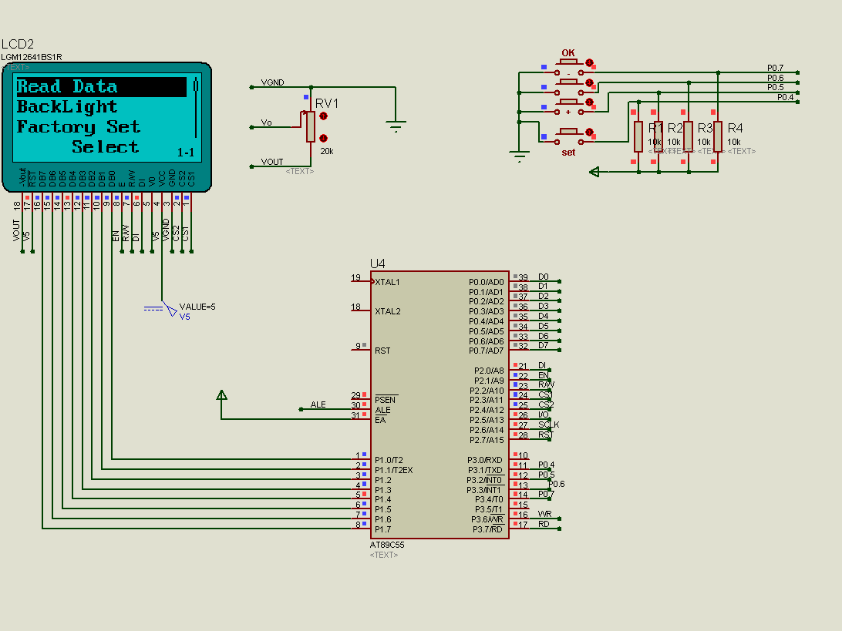Viewport: 842px width, 631px height.
Task: Click the Factory Set line on the LCD
Action: pos(79,127)
